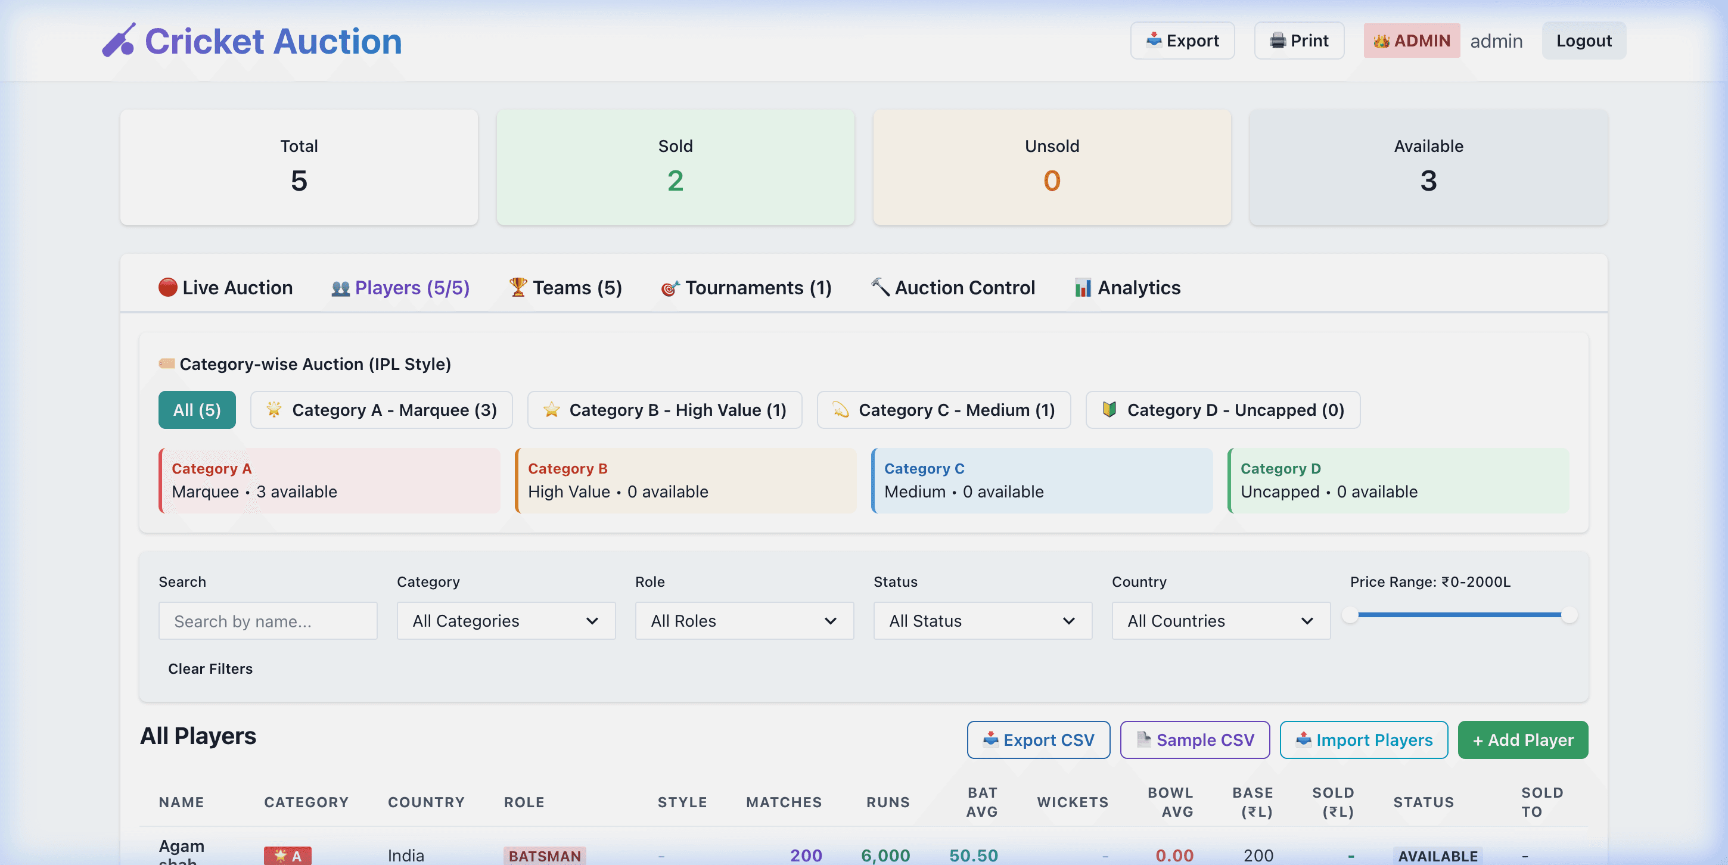Click the Export button in header
The height and width of the screenshot is (865, 1728).
tap(1182, 41)
